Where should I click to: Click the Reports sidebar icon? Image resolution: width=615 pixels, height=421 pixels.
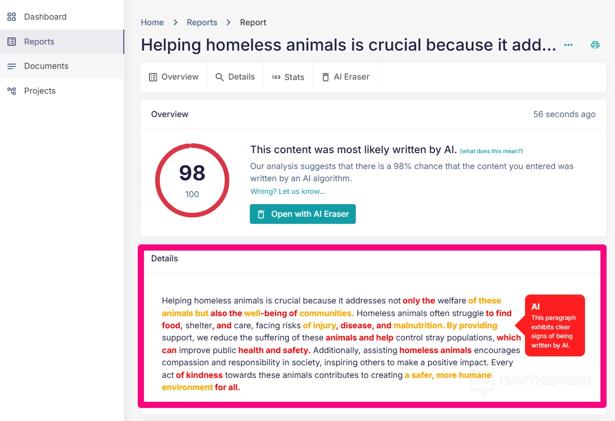12,42
